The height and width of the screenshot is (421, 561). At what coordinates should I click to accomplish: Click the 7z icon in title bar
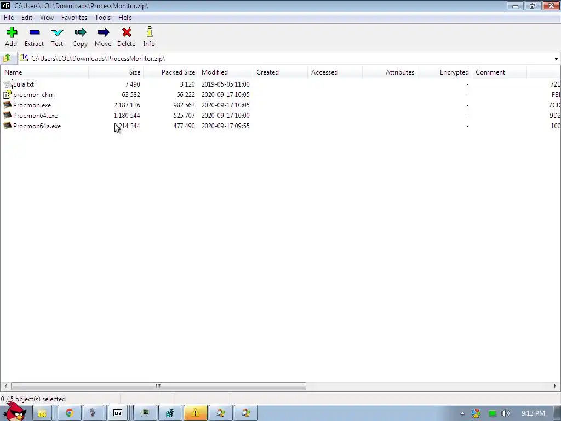click(5, 5)
